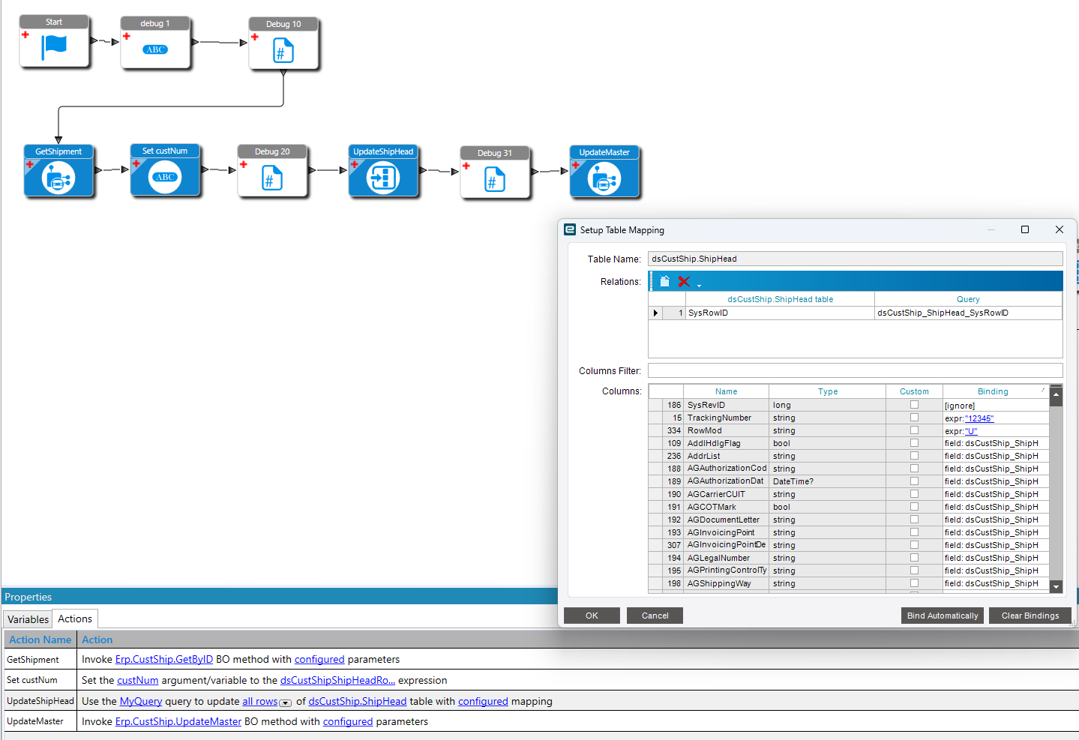Screen dimensions: 1079x740
Task: Toggle Custom checkbox for AGCOTMark
Action: pyautogui.click(x=914, y=507)
